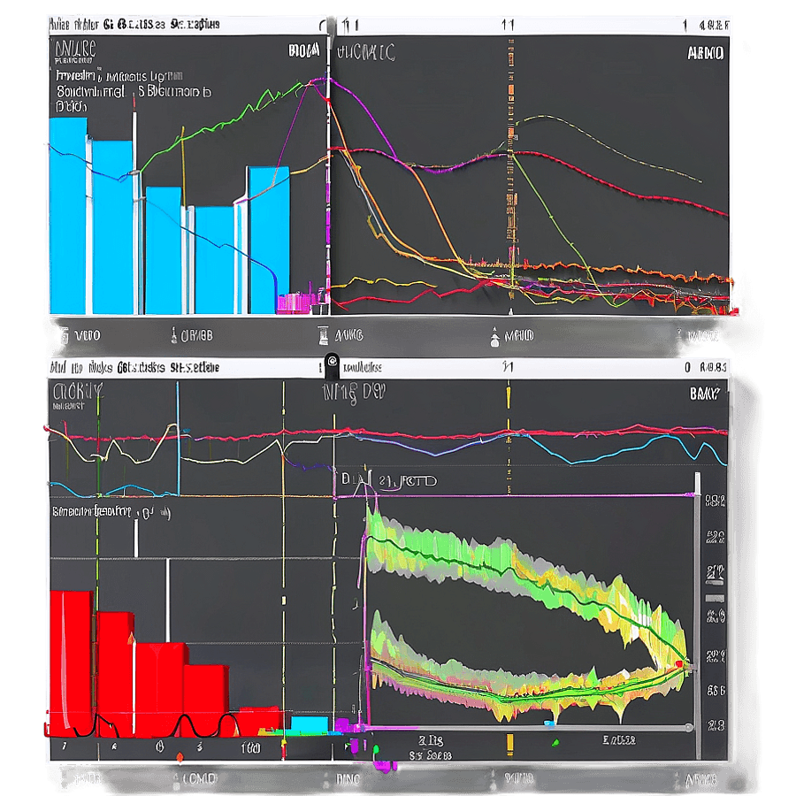796x796 pixels.
Task: Select the BOIA label in the top-left chart
Action: [302, 53]
